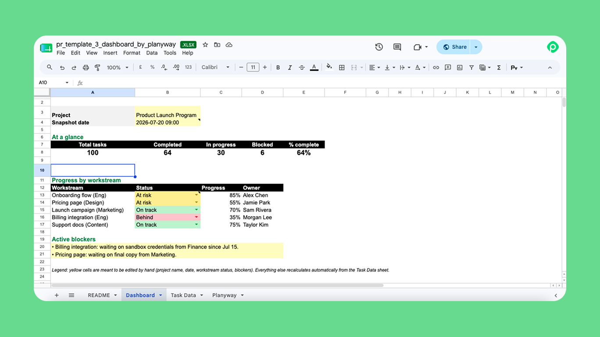Open the Insert menu
This screenshot has width=600, height=337.
[x=110, y=53]
